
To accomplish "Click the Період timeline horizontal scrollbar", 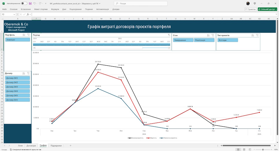I will click(89, 48).
